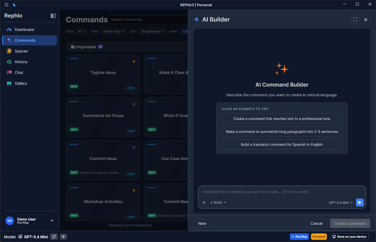Click the Commands sparkle icon in sidebar

click(9, 40)
